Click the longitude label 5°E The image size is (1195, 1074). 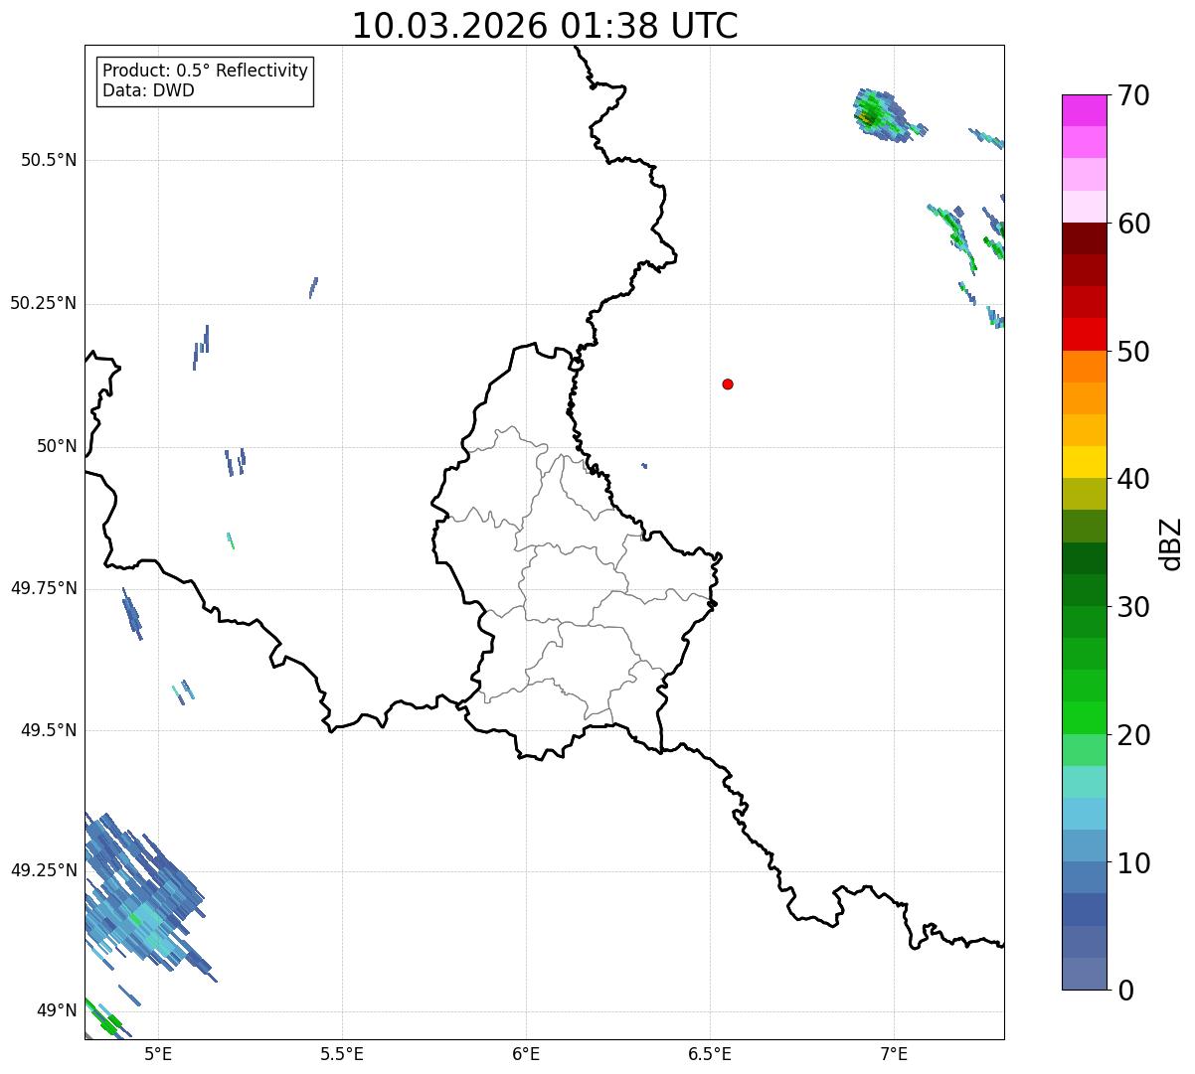pos(158,1053)
